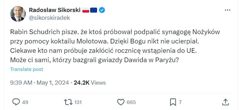Bookmark the post with the bookmark icon

pos(173,102)
